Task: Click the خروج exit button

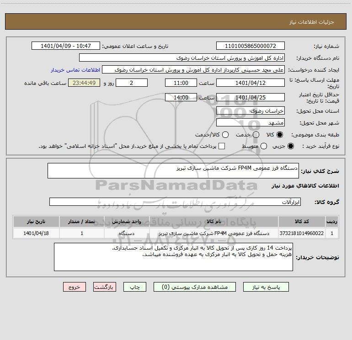Action: 75,287
